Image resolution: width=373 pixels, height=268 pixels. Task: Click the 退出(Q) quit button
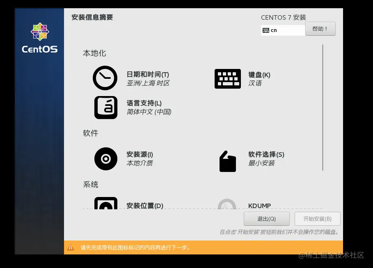[266, 219]
